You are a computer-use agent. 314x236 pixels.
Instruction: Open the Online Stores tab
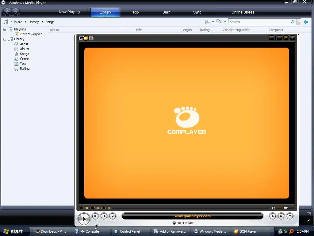tap(243, 12)
